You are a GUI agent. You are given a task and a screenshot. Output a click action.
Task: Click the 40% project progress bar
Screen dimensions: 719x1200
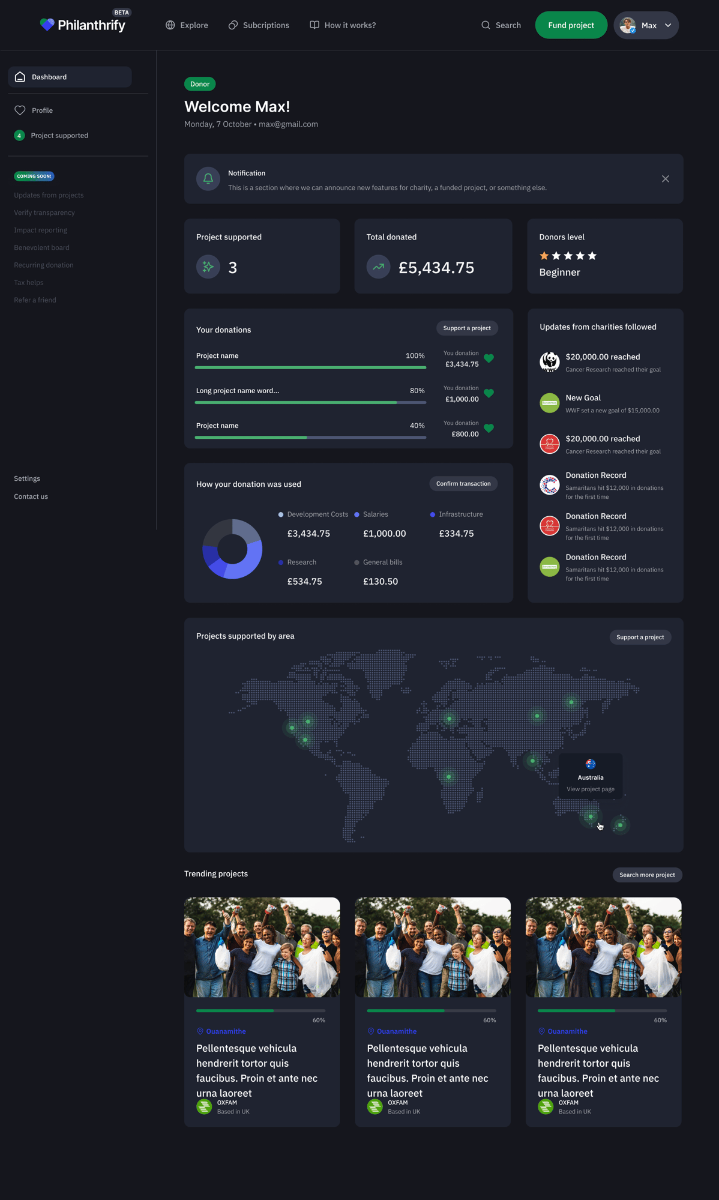(310, 437)
